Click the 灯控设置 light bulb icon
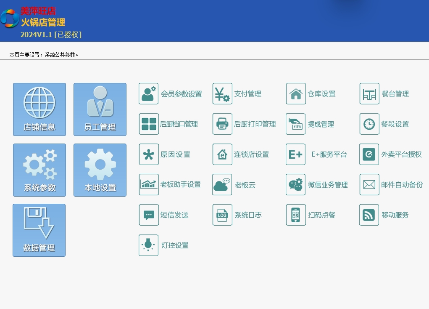429x309 pixels. pyautogui.click(x=149, y=245)
